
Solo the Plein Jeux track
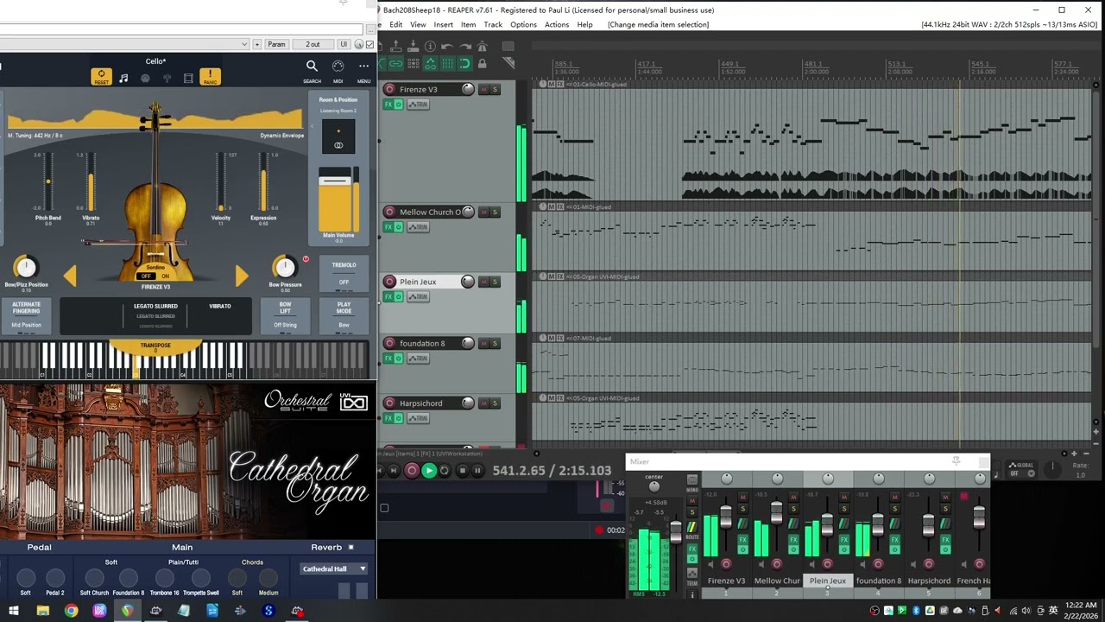(x=496, y=282)
